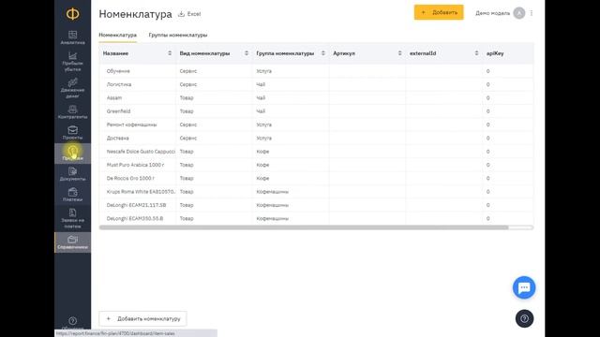Sort by Вид номенклатуры column
The image size is (600, 337).
pos(247,53)
